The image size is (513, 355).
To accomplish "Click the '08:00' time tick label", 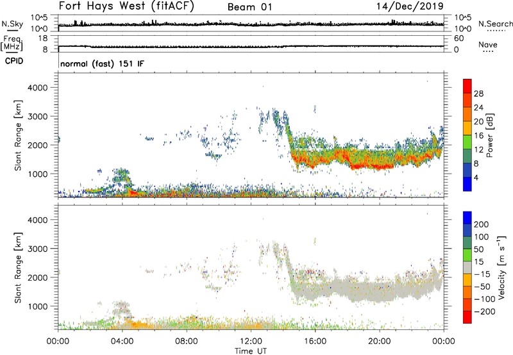I will 187,342.
